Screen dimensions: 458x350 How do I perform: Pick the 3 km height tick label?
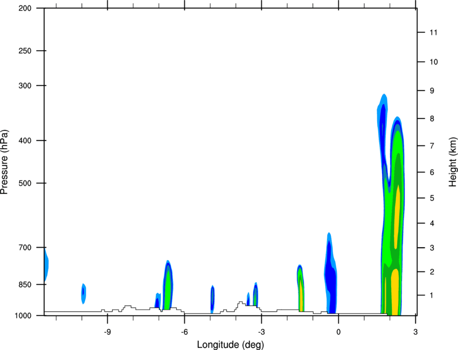click(x=432, y=248)
